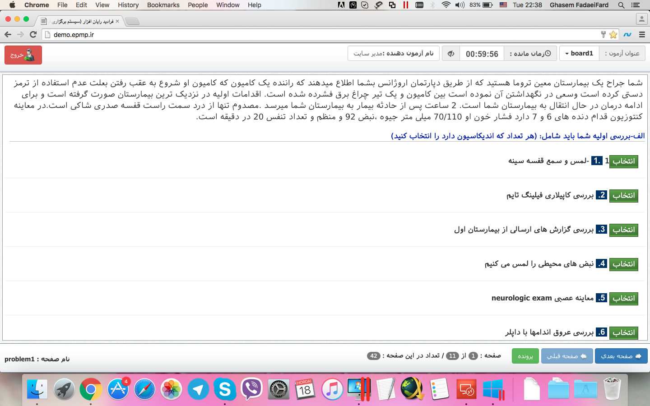Open the board1 exam dropdown
Viewport: 650px width, 406px height.
pyautogui.click(x=579, y=53)
